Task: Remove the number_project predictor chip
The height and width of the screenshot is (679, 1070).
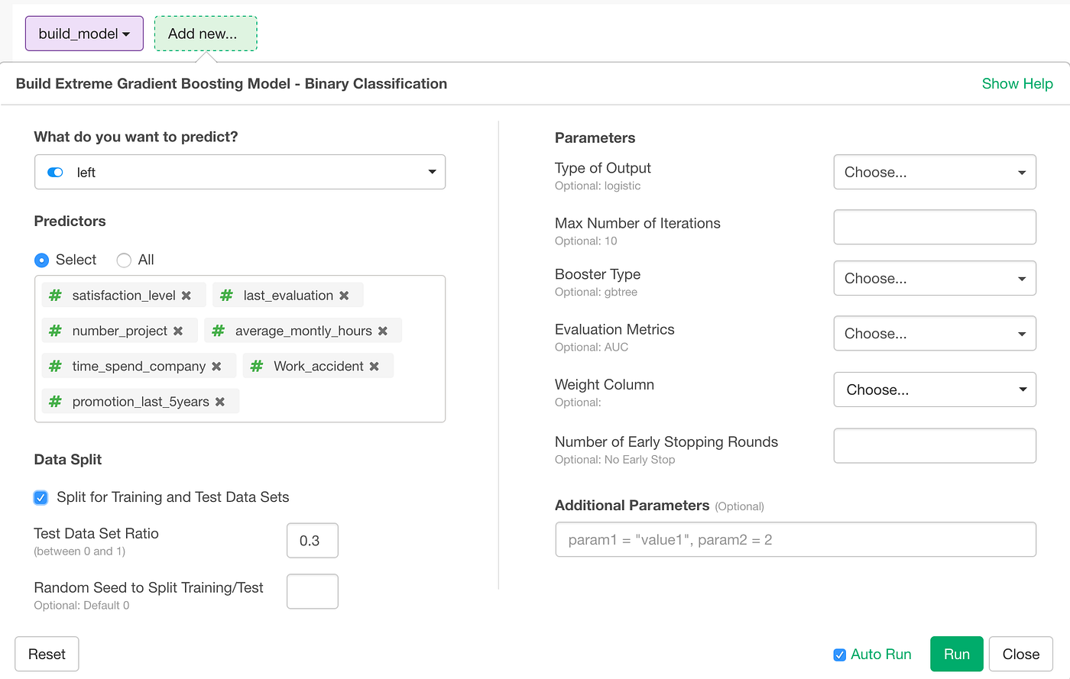Action: click(180, 330)
